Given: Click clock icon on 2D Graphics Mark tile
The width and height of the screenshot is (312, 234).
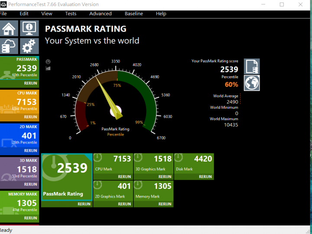Looking at the screenshot, I should (x=97, y=185).
